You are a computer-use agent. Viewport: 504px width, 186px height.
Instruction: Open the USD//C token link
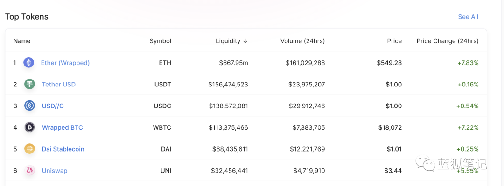tap(53, 106)
